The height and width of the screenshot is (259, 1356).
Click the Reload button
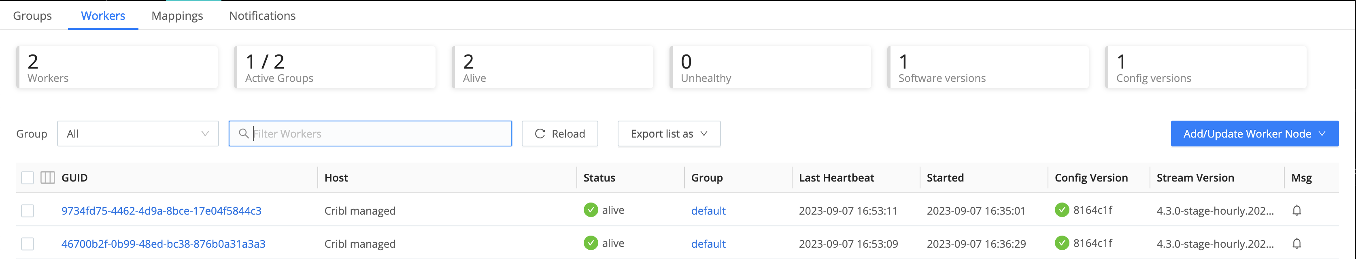559,134
